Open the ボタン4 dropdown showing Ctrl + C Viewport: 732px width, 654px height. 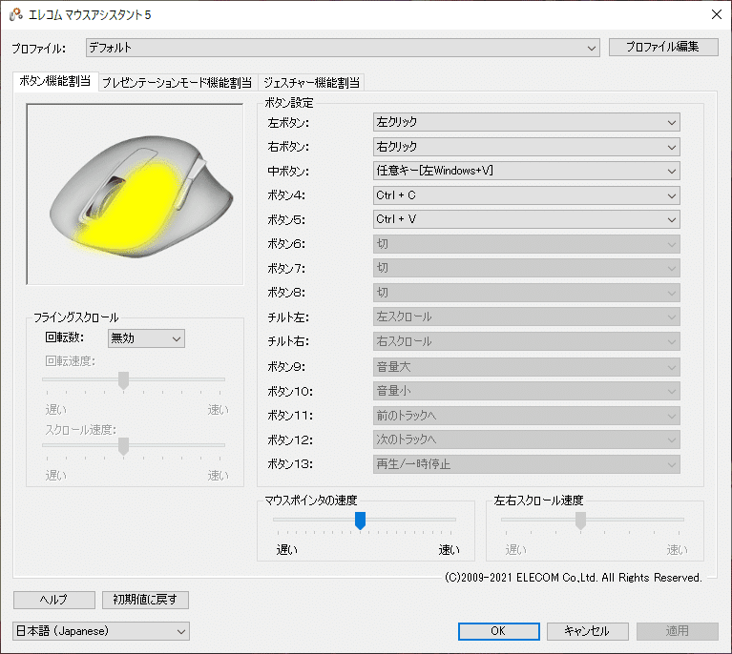coord(526,195)
